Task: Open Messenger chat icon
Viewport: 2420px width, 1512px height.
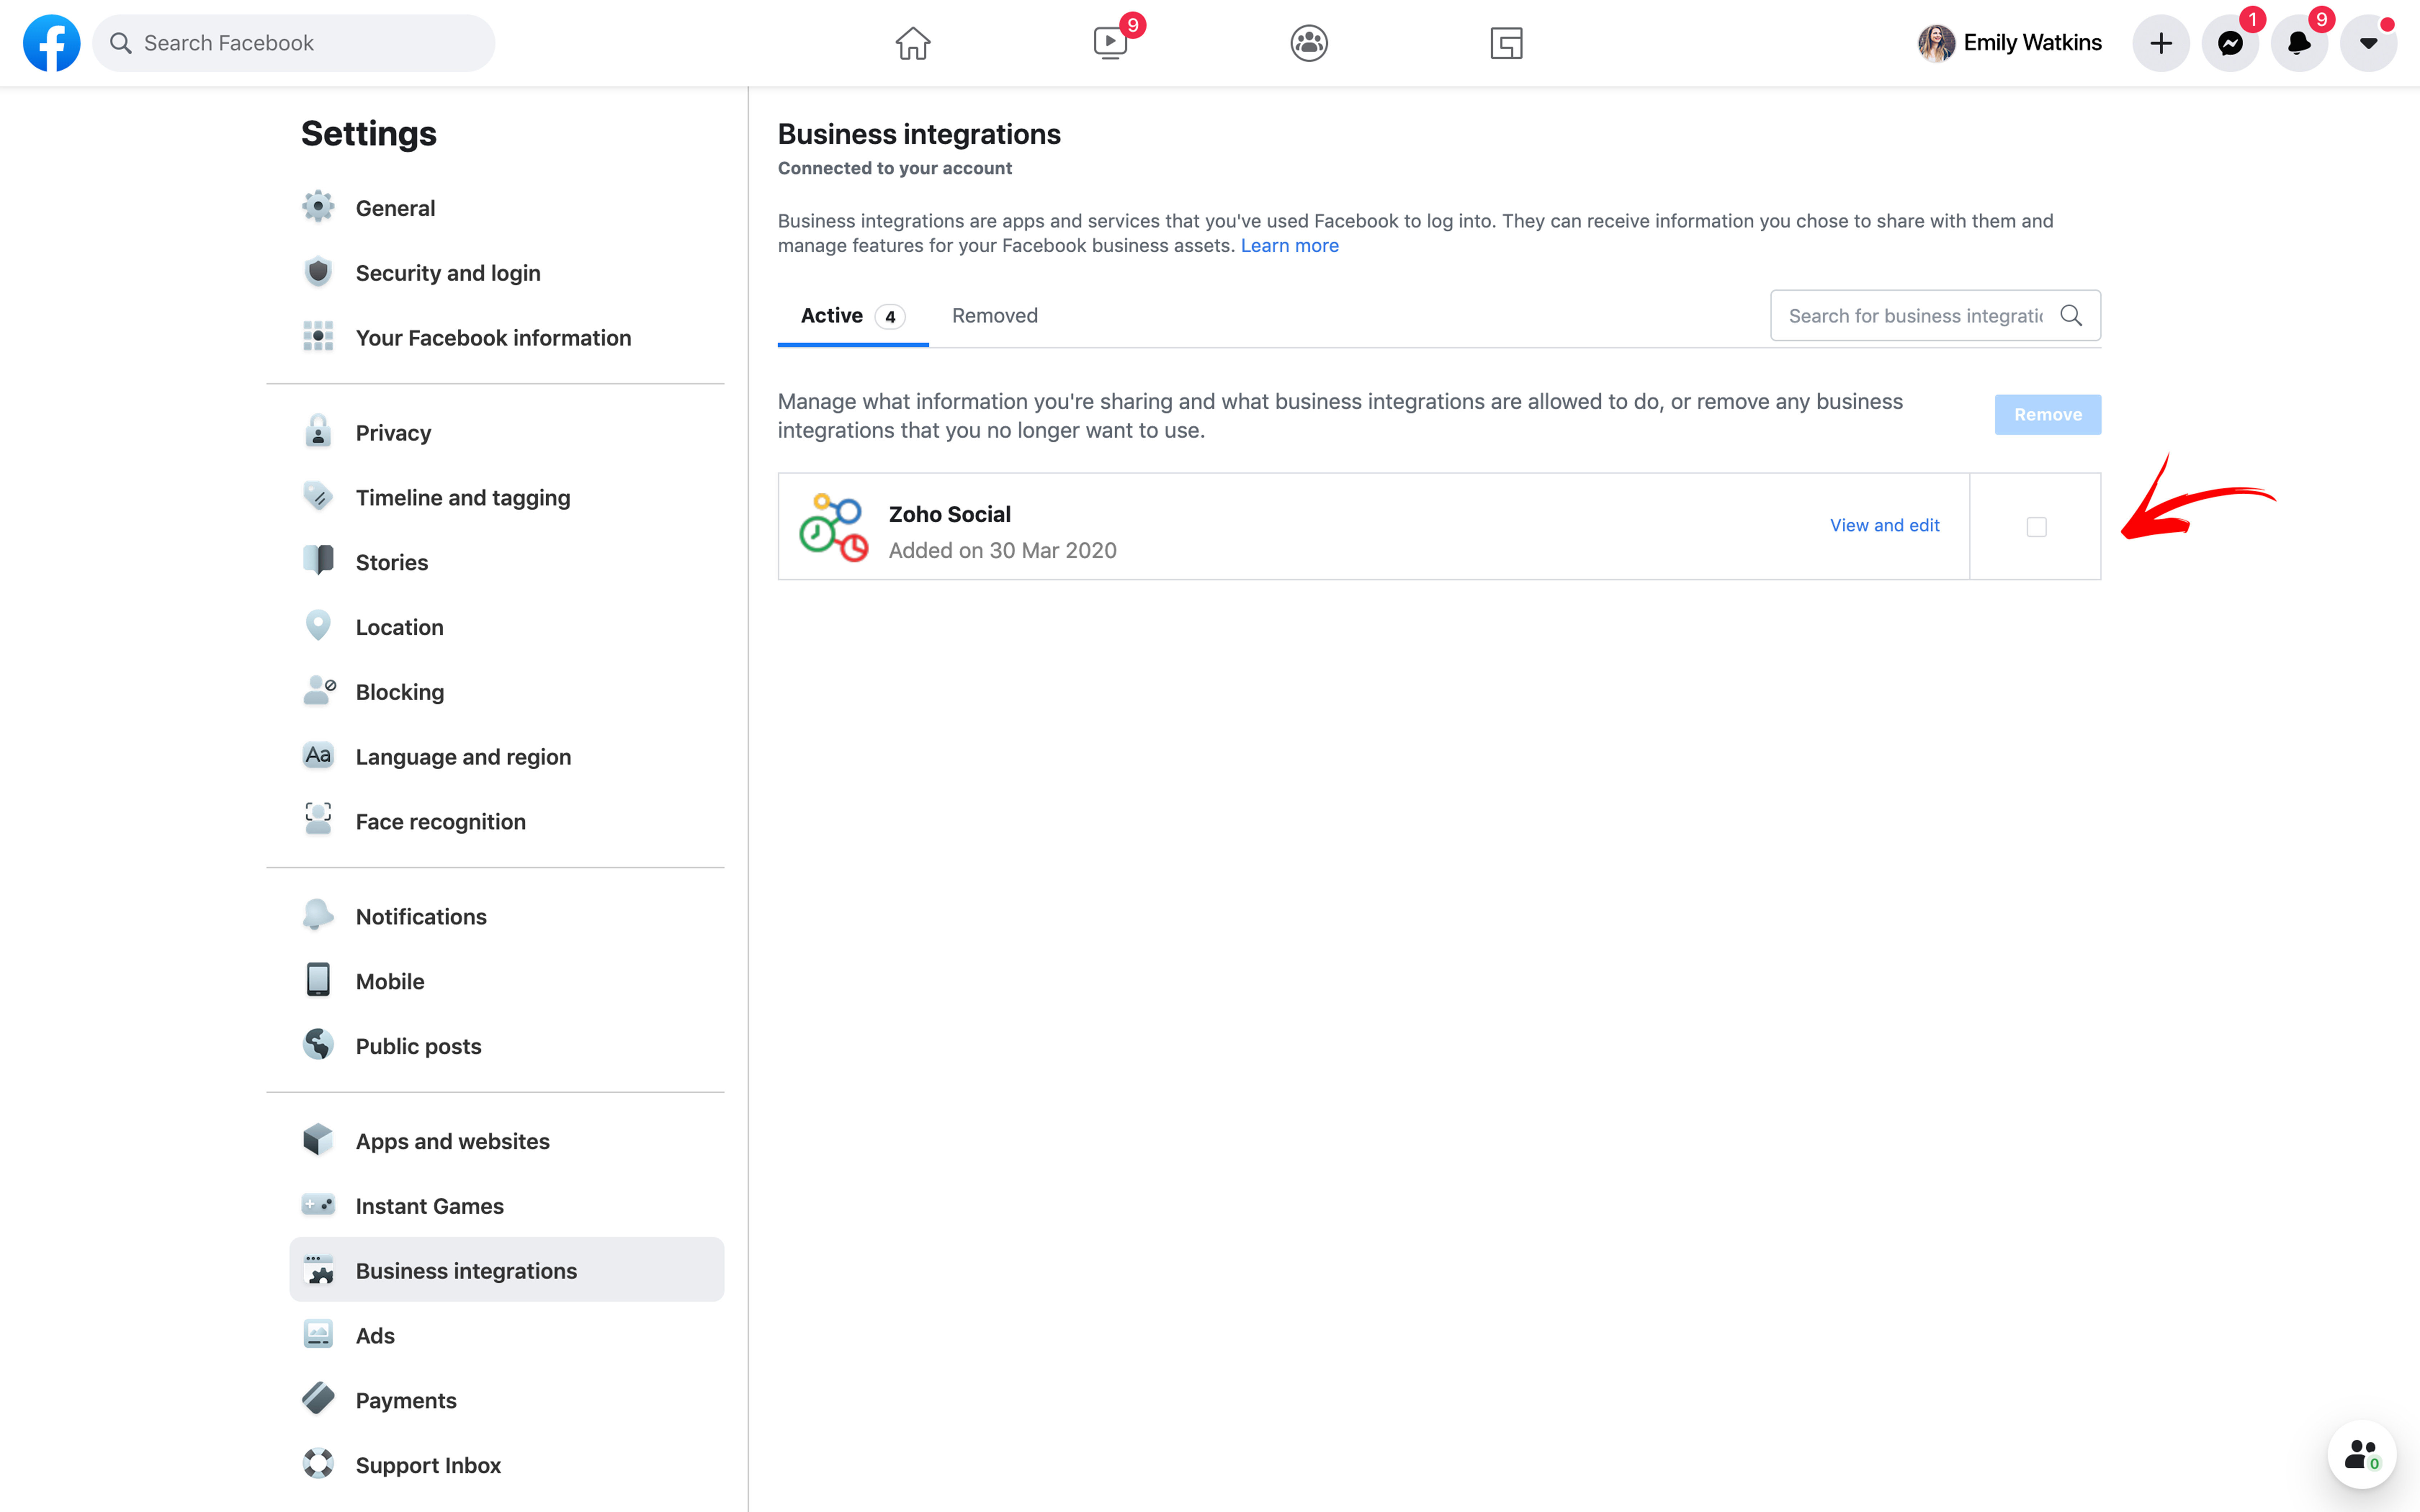Action: [x=2229, y=43]
